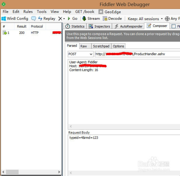Toggle the Decode button
The image size is (180, 176).
tap(115, 19)
